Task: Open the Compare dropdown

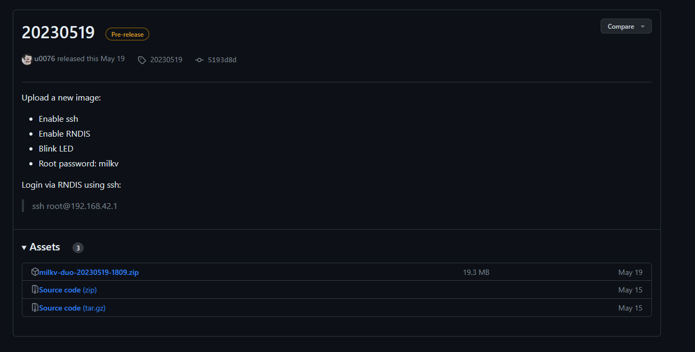Action: 626,27
